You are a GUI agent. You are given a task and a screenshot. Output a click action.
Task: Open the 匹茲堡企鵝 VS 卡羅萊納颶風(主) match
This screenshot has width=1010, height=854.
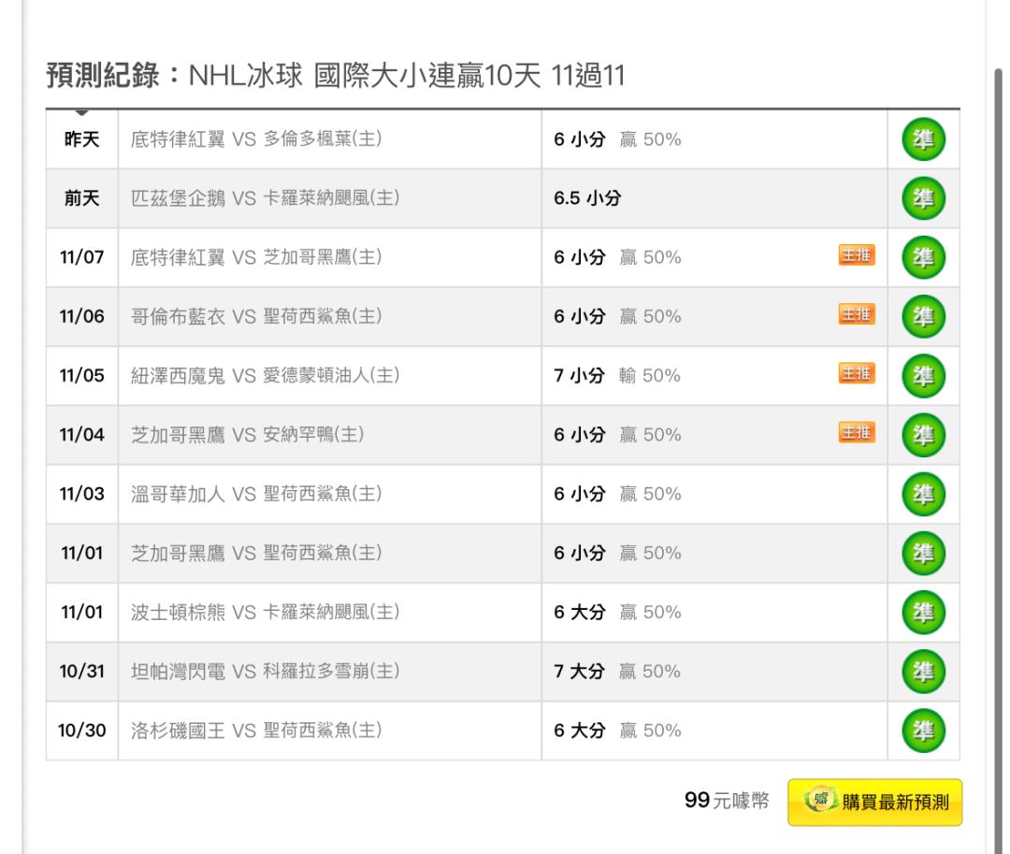click(x=266, y=198)
